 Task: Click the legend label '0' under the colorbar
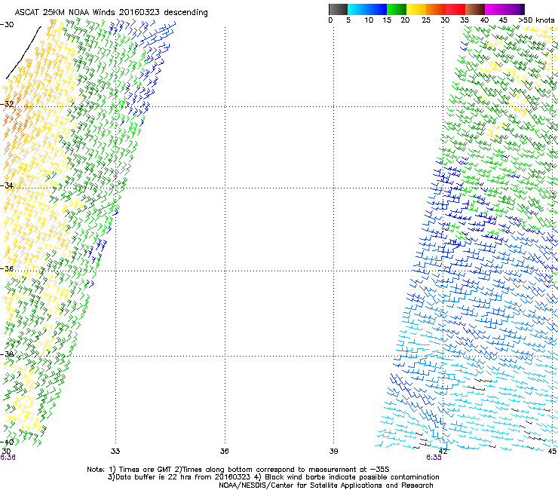330,20
